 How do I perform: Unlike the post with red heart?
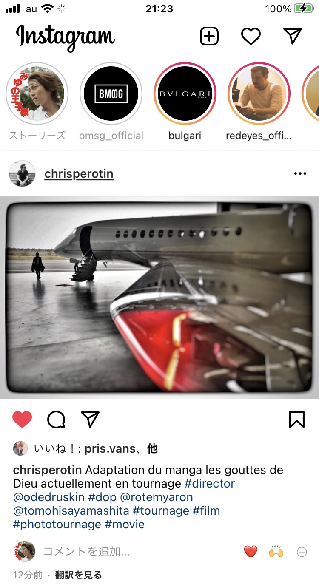22,420
